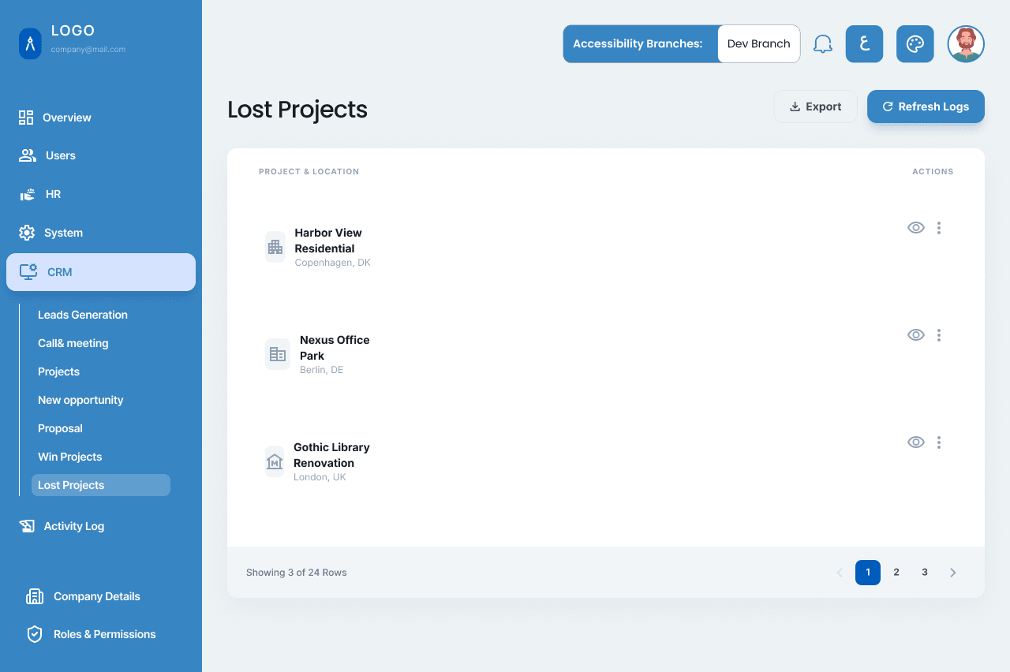Open Leads Generation menu item

click(83, 315)
